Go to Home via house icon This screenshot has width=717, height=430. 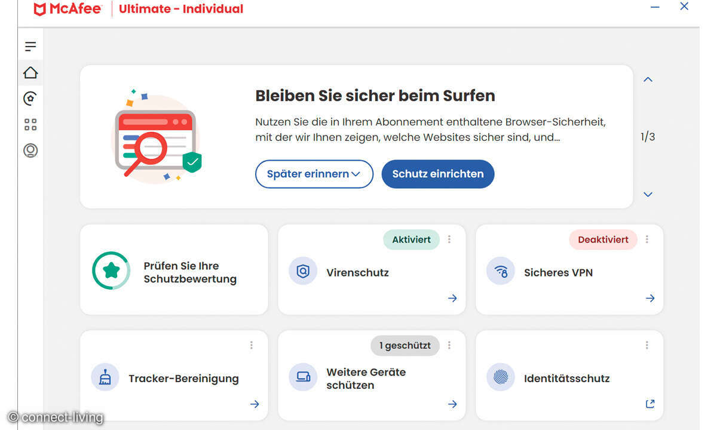click(30, 73)
